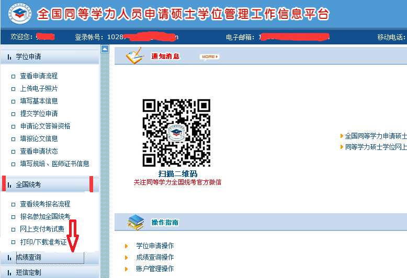Open 成绩查询操作 guide link
This screenshot has height=278, width=407.
pos(155,257)
